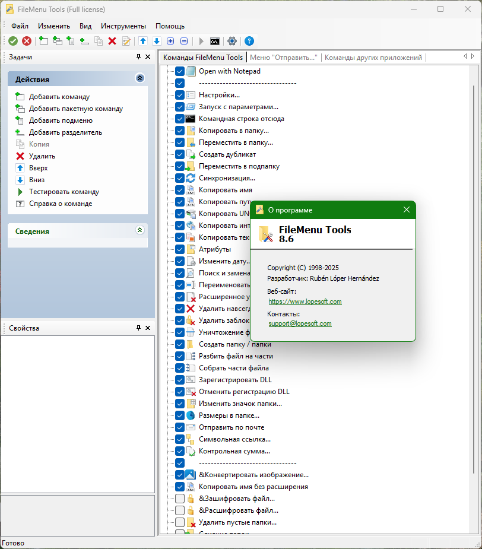The height and width of the screenshot is (549, 482).
Task: Click the Move down arrow toolbar icon
Action: [157, 41]
